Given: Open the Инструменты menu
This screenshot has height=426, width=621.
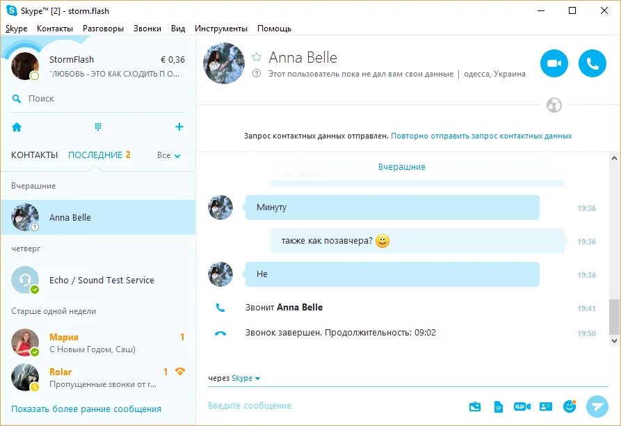Looking at the screenshot, I should coord(221,29).
